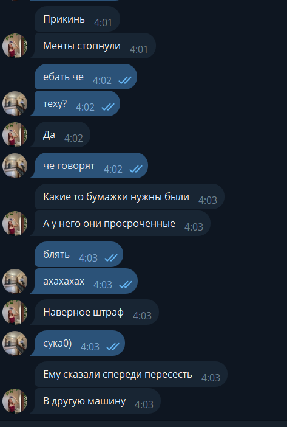Viewport: 287px width, 427px height.
Task: Click avatar beside 'А у него они просроченные'
Action: coord(15,223)
